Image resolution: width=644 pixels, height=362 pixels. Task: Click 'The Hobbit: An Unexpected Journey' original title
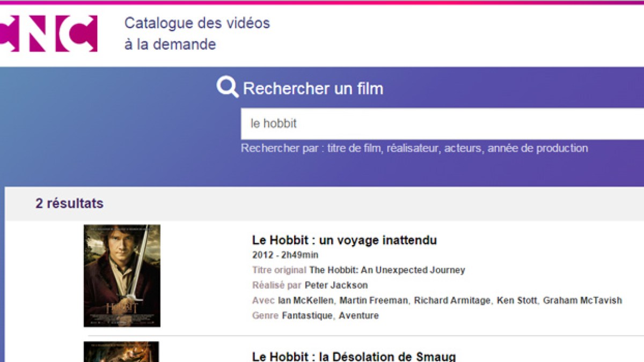point(387,270)
